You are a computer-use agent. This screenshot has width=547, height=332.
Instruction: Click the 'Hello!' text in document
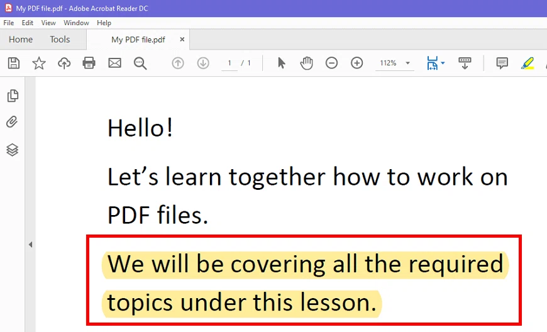[x=140, y=128]
